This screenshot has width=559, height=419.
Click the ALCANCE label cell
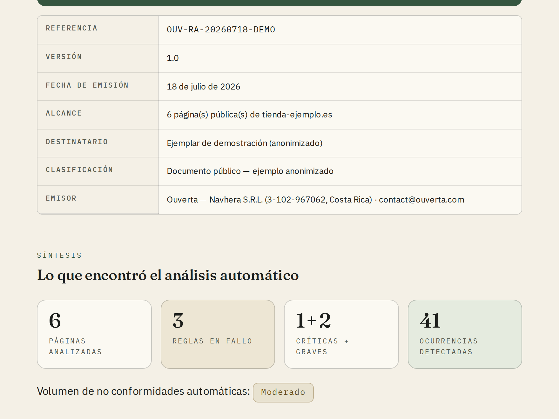(x=98, y=115)
